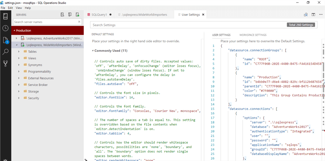Switch to Workspace Settings
Screen dimensions: 325x161
[253, 35]
